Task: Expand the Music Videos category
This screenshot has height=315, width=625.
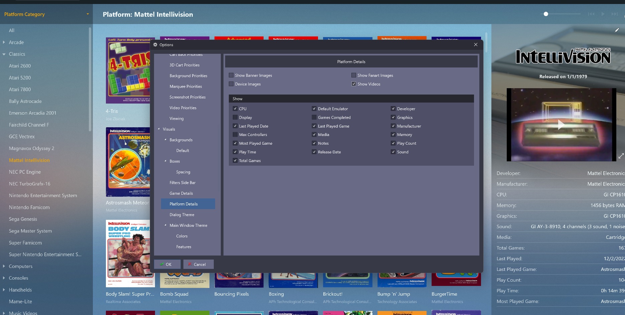Action: pyautogui.click(x=4, y=313)
